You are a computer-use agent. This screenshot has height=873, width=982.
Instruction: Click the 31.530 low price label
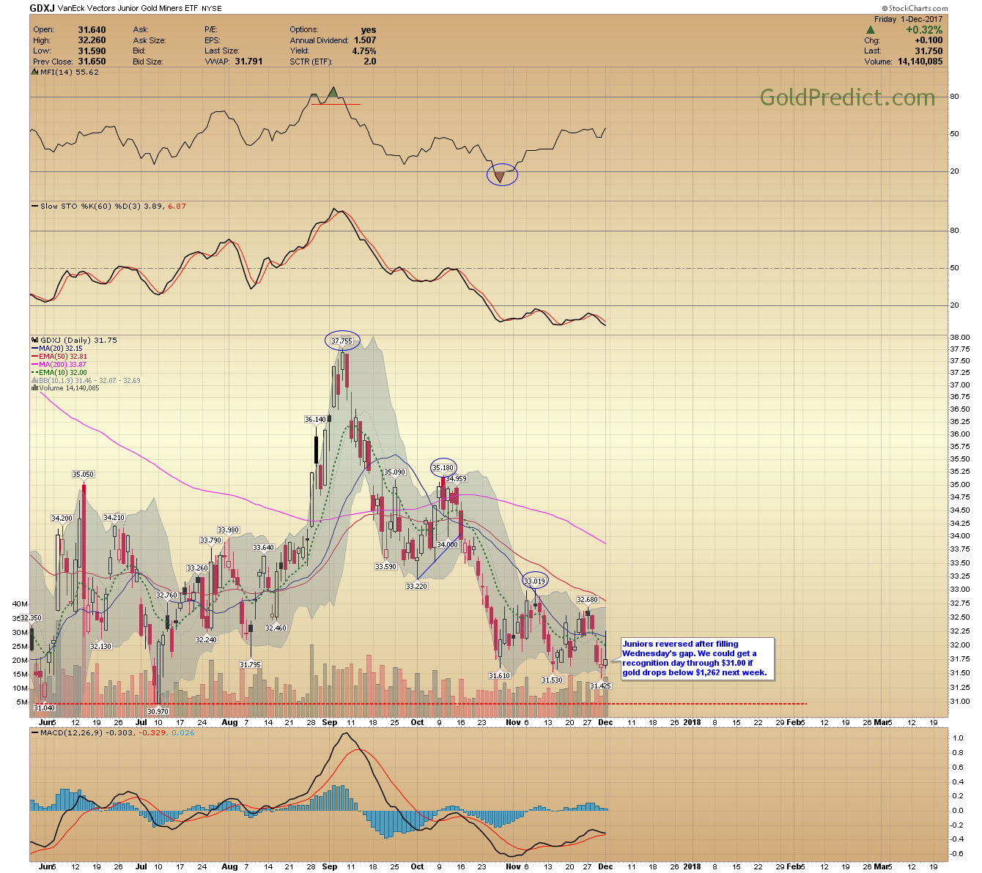552,680
